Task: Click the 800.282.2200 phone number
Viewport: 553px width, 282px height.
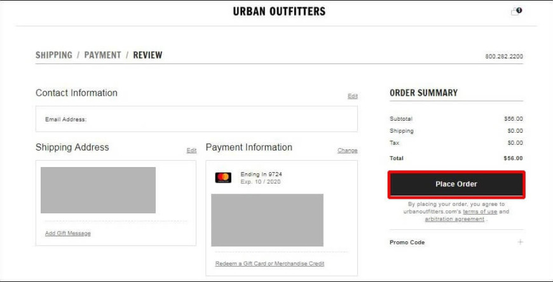Action: pos(504,57)
